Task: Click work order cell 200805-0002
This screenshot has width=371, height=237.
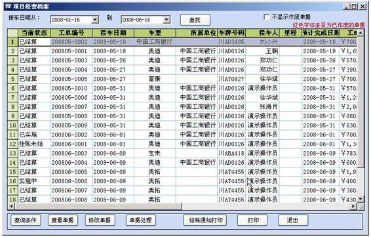Action: click(x=71, y=42)
